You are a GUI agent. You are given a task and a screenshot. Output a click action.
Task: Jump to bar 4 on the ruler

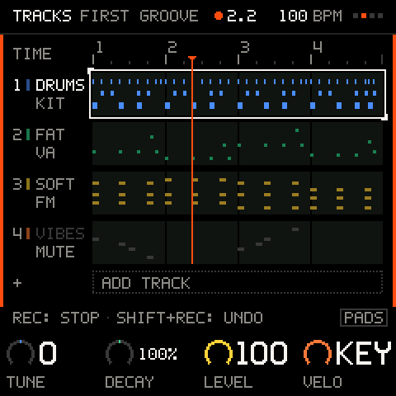tap(318, 47)
